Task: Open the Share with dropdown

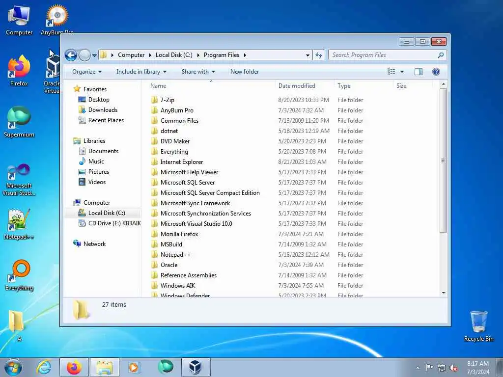Action: tap(198, 72)
